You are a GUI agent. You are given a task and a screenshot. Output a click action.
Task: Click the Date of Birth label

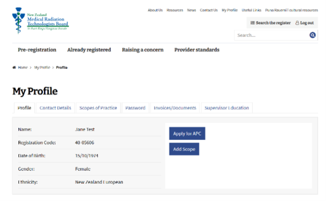32,156
